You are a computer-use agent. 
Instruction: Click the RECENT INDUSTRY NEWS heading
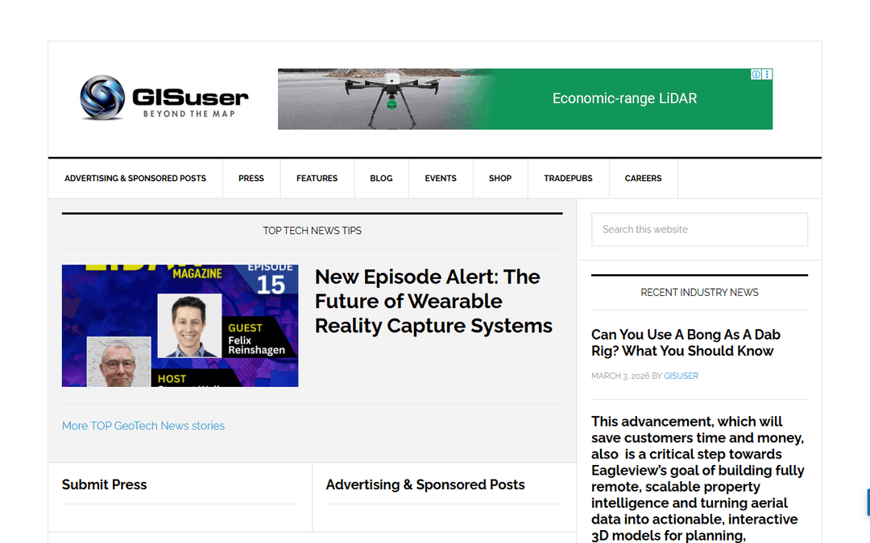699,293
